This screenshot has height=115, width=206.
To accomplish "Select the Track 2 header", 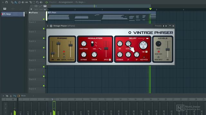I will [x=37, y=26].
